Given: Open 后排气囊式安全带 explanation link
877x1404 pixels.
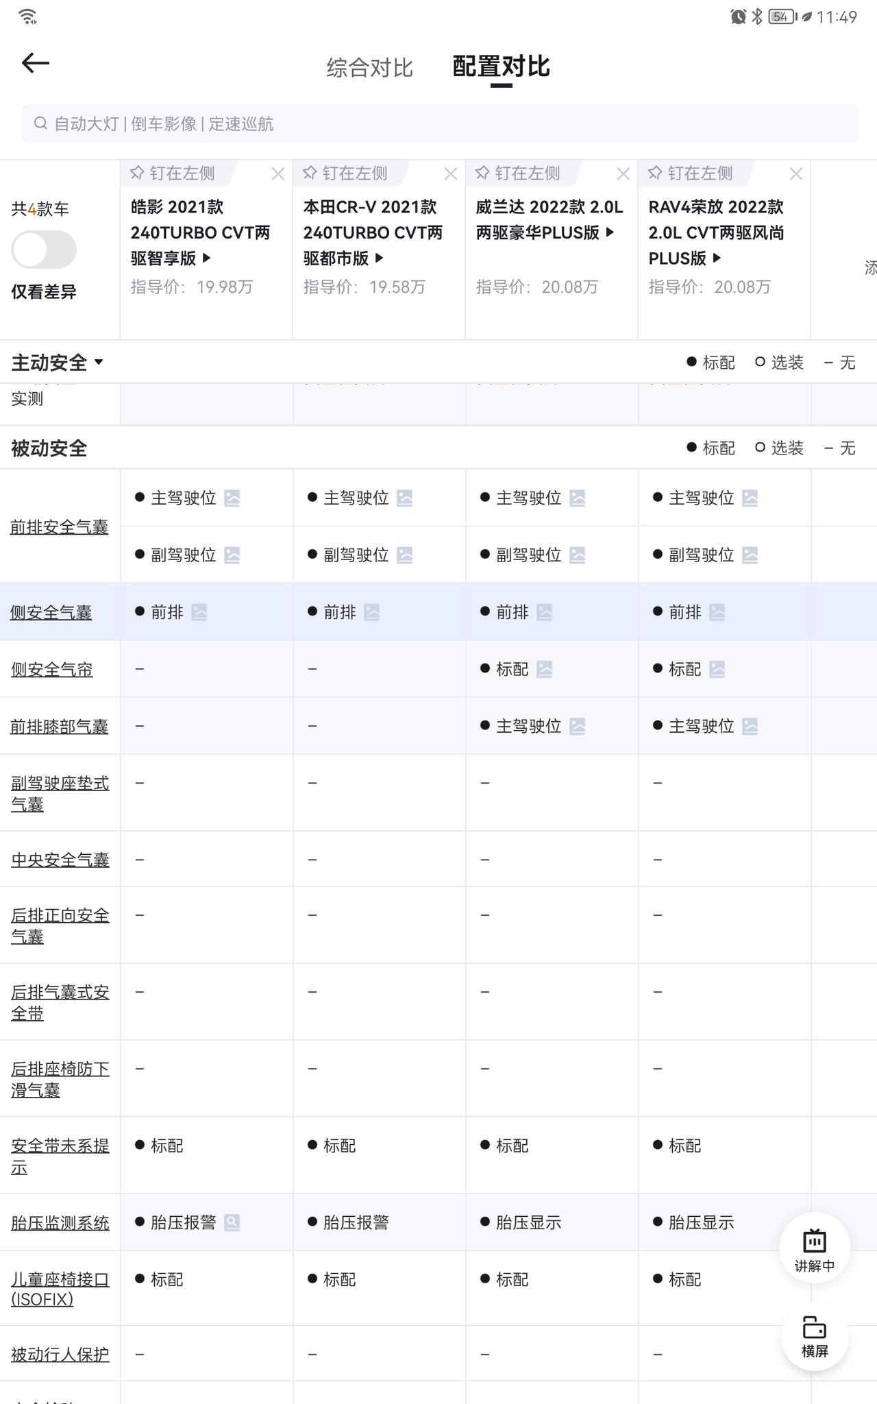Looking at the screenshot, I should (60, 1002).
